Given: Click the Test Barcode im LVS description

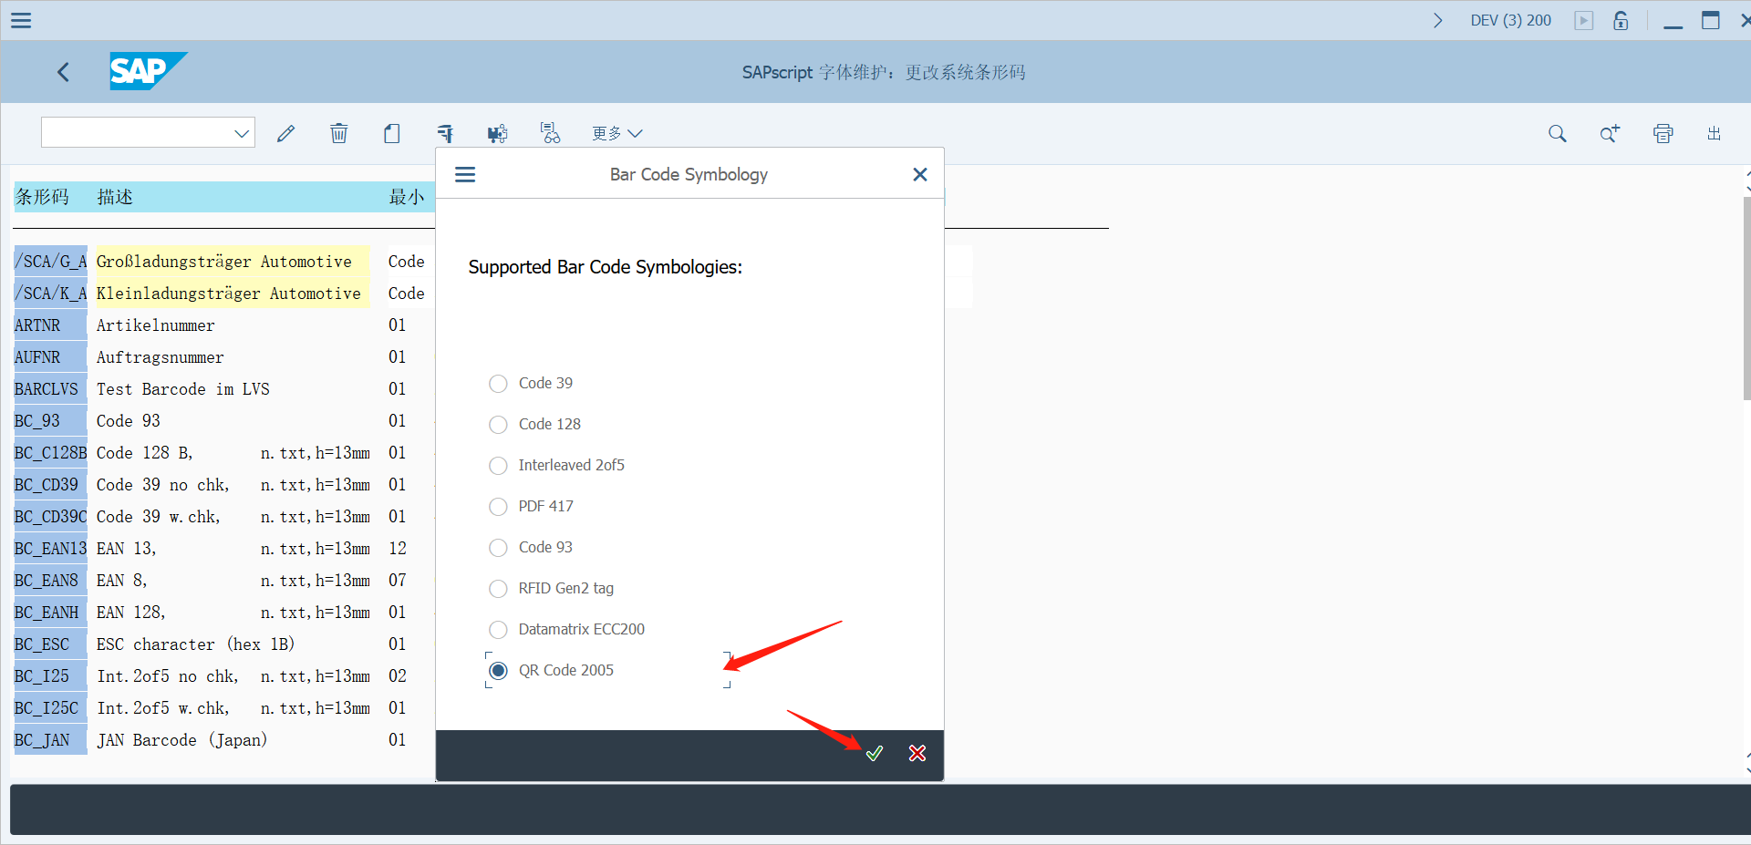Looking at the screenshot, I should (x=183, y=389).
